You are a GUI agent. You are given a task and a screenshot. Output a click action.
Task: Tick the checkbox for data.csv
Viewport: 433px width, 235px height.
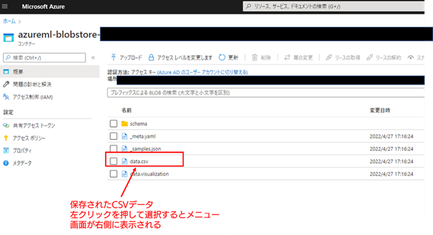tap(114, 161)
